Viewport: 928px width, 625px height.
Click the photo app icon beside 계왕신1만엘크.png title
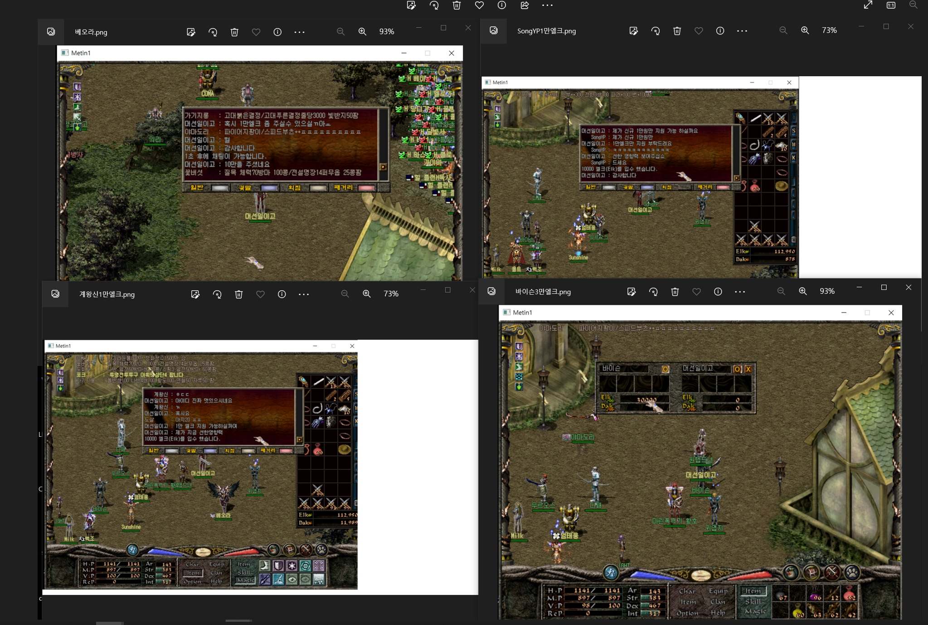[x=55, y=294]
